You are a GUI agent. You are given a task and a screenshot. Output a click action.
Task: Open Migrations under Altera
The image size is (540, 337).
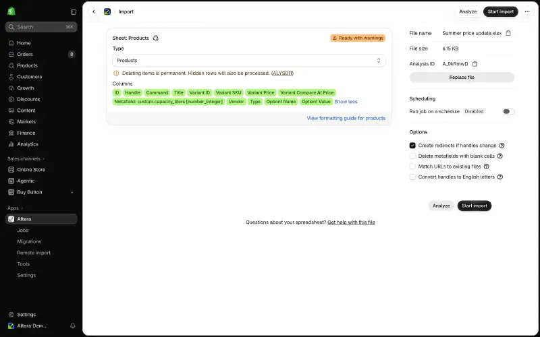(29, 241)
